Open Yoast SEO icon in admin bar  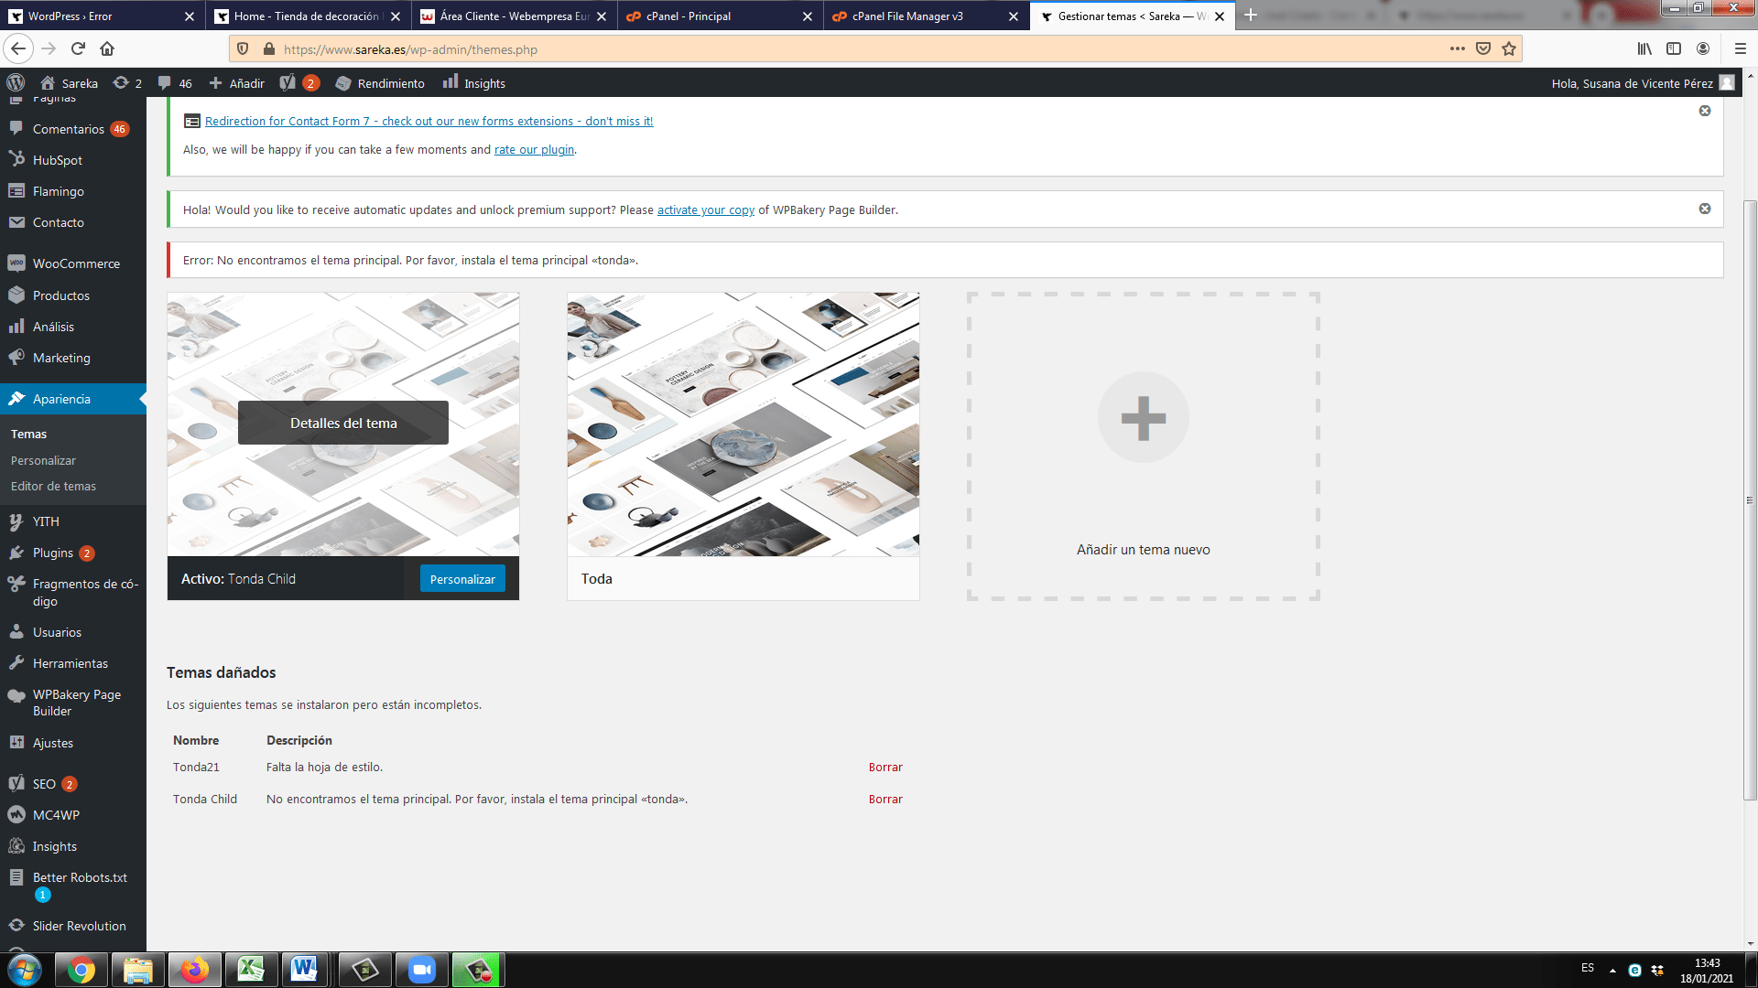tap(288, 83)
